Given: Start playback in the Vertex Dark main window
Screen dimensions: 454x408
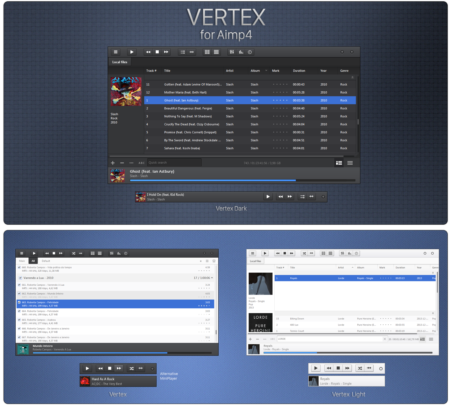Looking at the screenshot, I should point(132,52).
